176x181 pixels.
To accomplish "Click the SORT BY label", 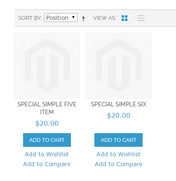I will (30, 18).
